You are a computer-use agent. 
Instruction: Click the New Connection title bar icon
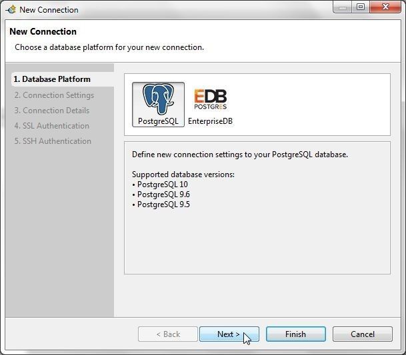tap(11, 10)
